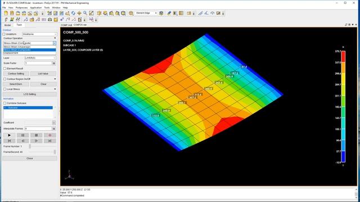Play the animation
The height and width of the screenshot is (202, 360).
point(10,135)
